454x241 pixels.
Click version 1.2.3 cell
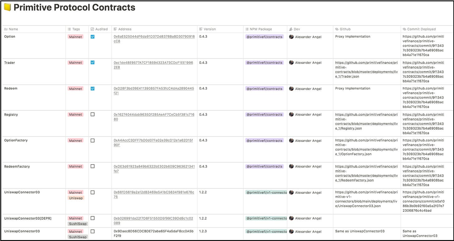[220, 234]
